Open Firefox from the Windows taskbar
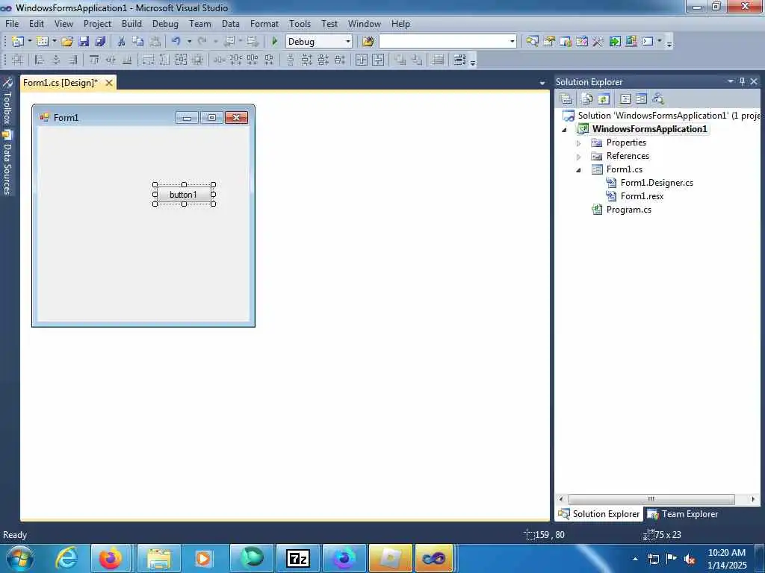 (111, 558)
